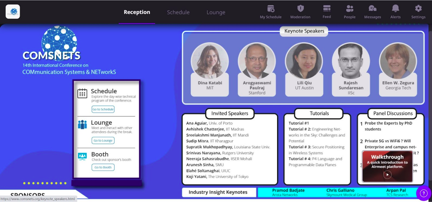Click the Go to Schedule button

tap(103, 109)
